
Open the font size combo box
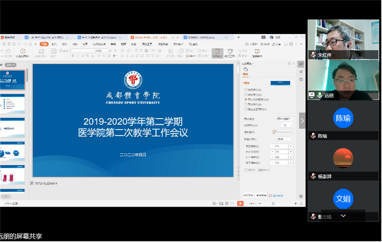click(101, 51)
